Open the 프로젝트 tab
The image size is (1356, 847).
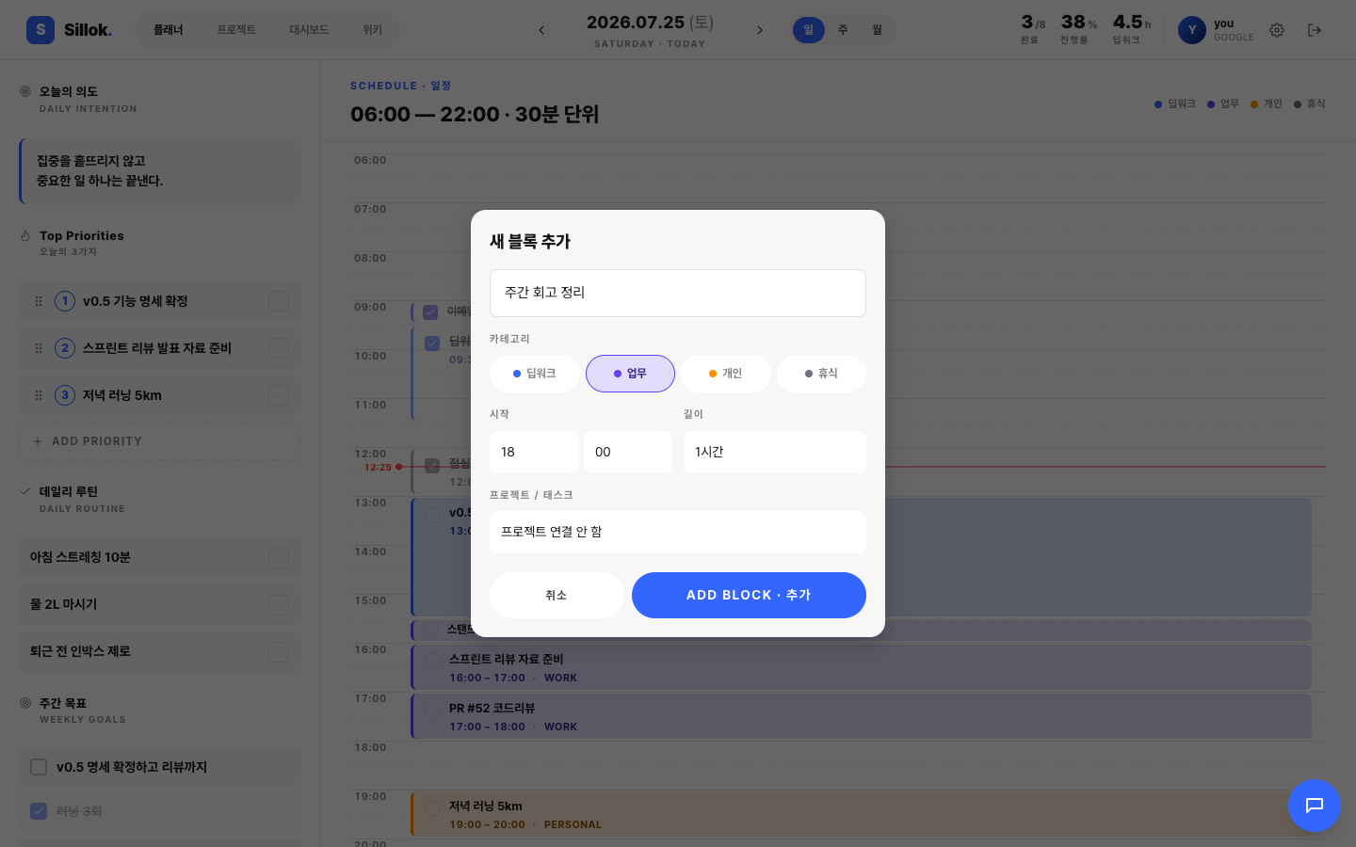[x=236, y=30]
